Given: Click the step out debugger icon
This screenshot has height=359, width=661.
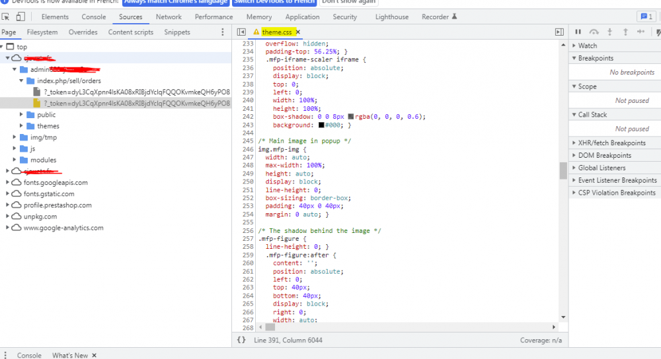Looking at the screenshot, I should click(x=625, y=32).
